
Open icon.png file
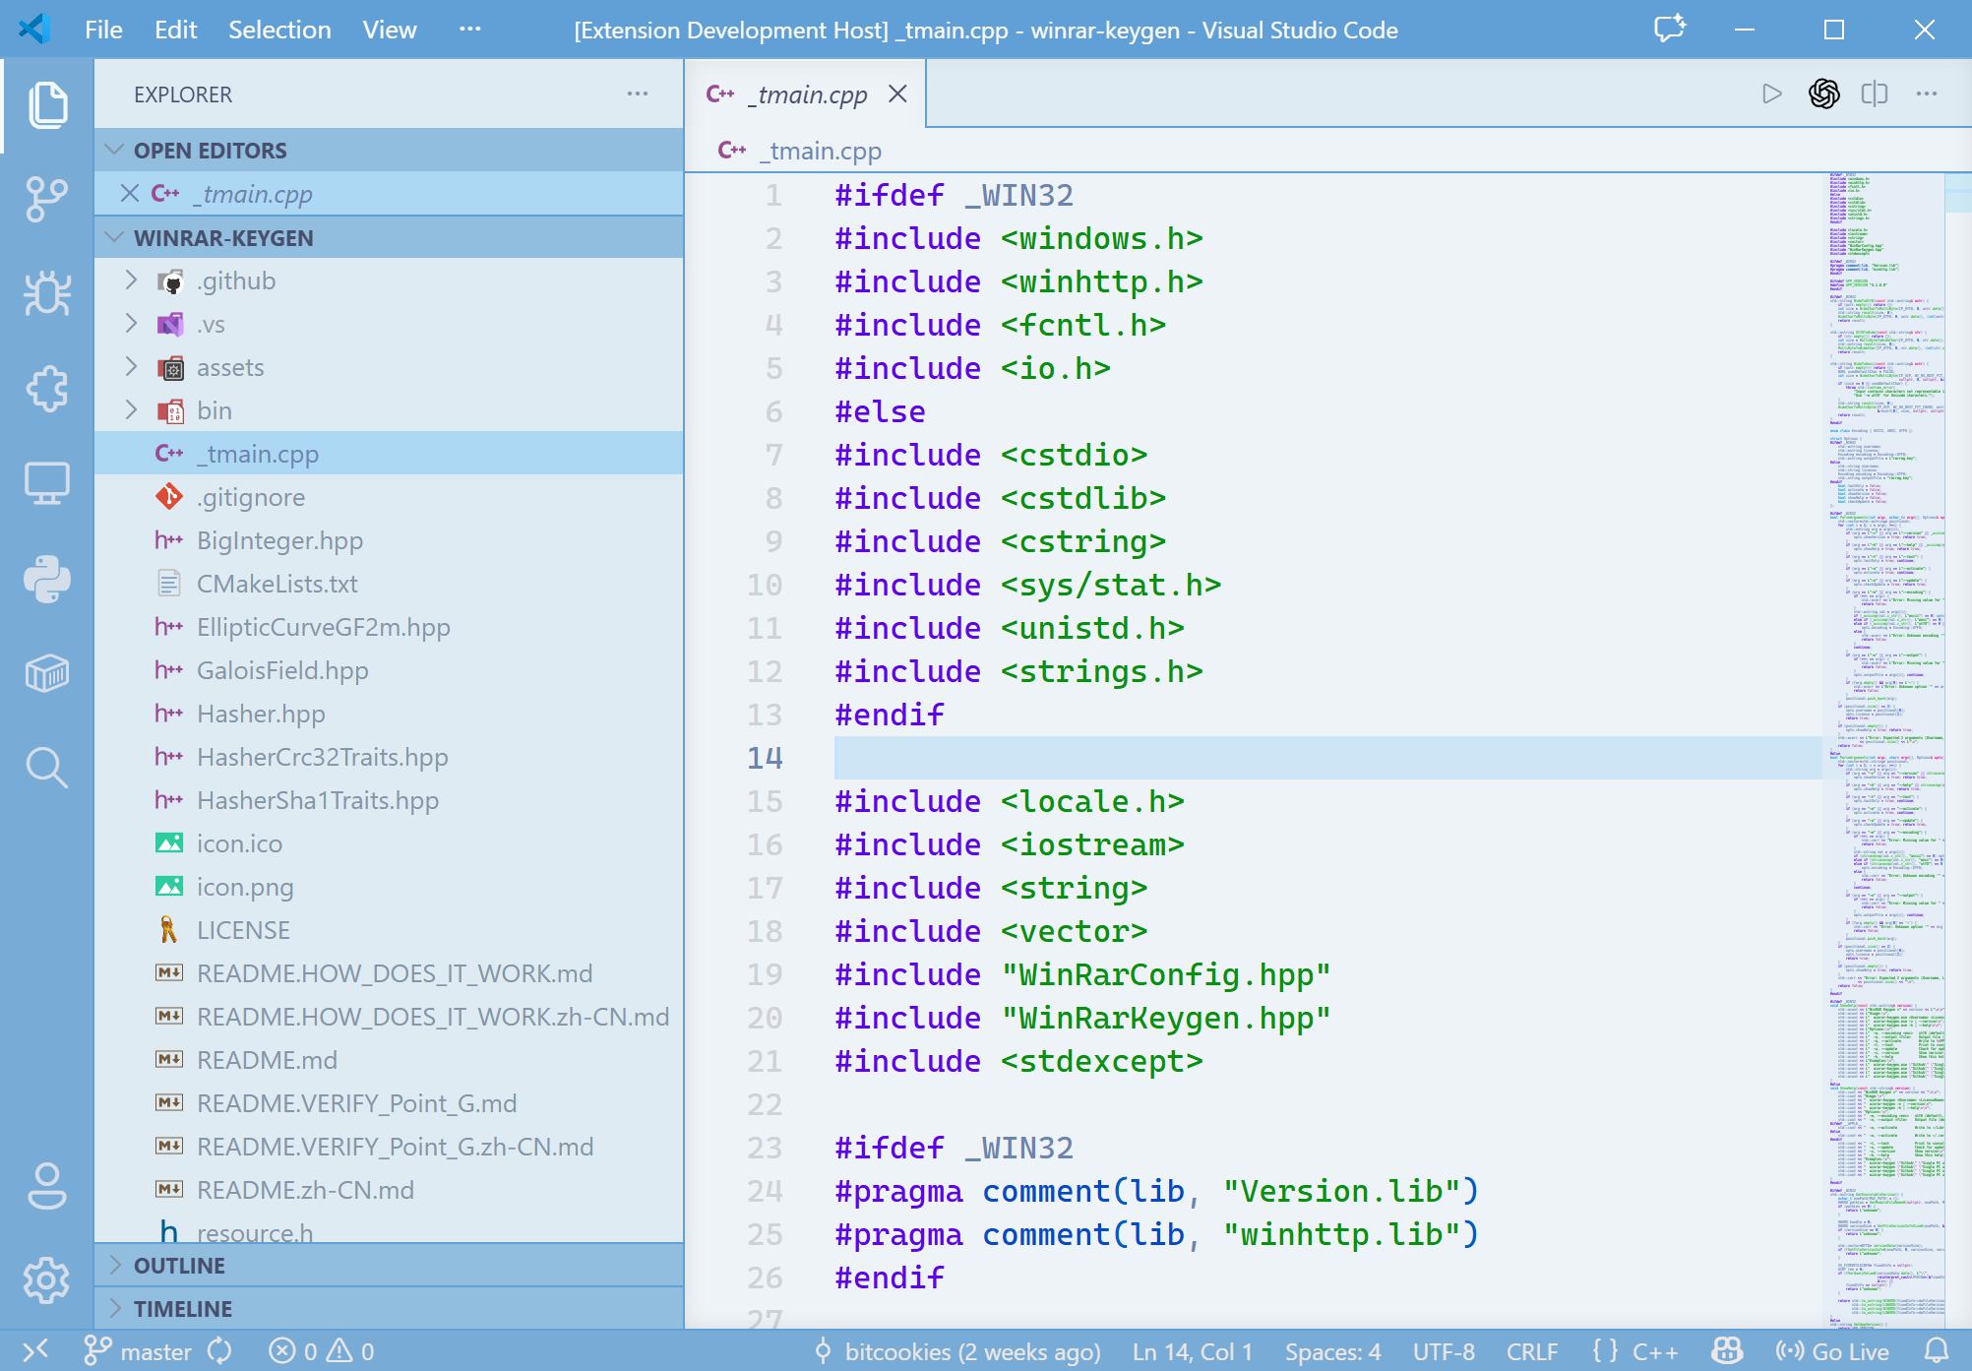coord(388,887)
